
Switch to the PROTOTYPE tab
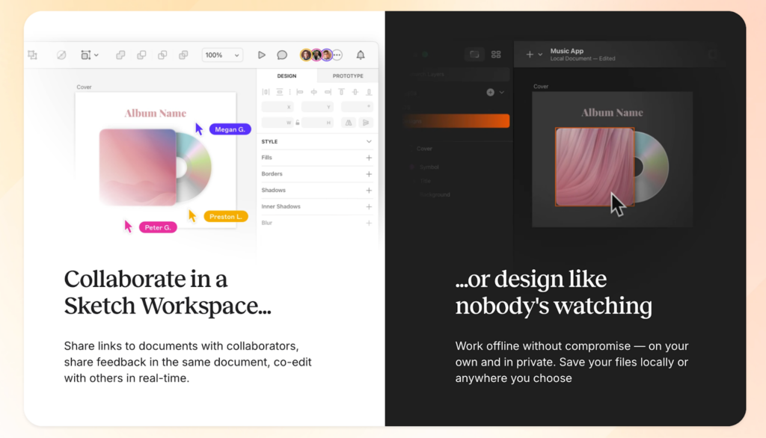348,76
